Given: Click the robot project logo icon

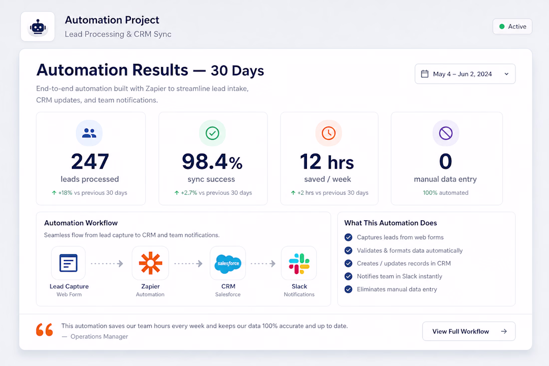Looking at the screenshot, I should coord(38,26).
